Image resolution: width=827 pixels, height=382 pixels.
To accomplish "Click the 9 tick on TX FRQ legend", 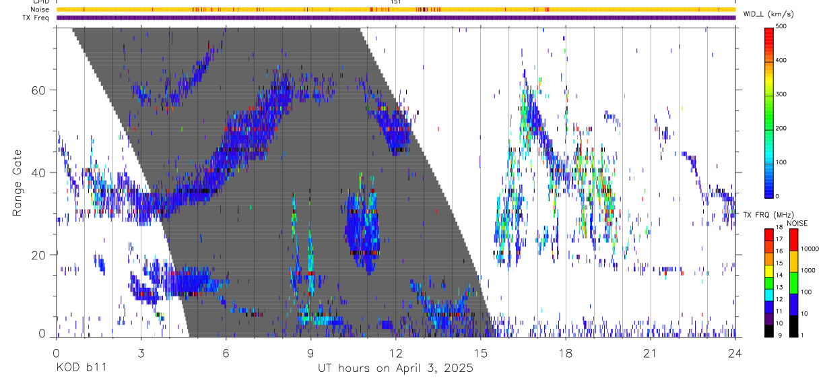I will (x=780, y=335).
